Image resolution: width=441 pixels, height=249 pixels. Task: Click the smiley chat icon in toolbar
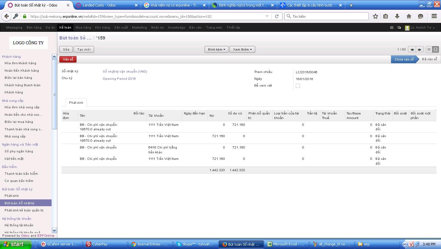pyautogui.click(x=421, y=16)
